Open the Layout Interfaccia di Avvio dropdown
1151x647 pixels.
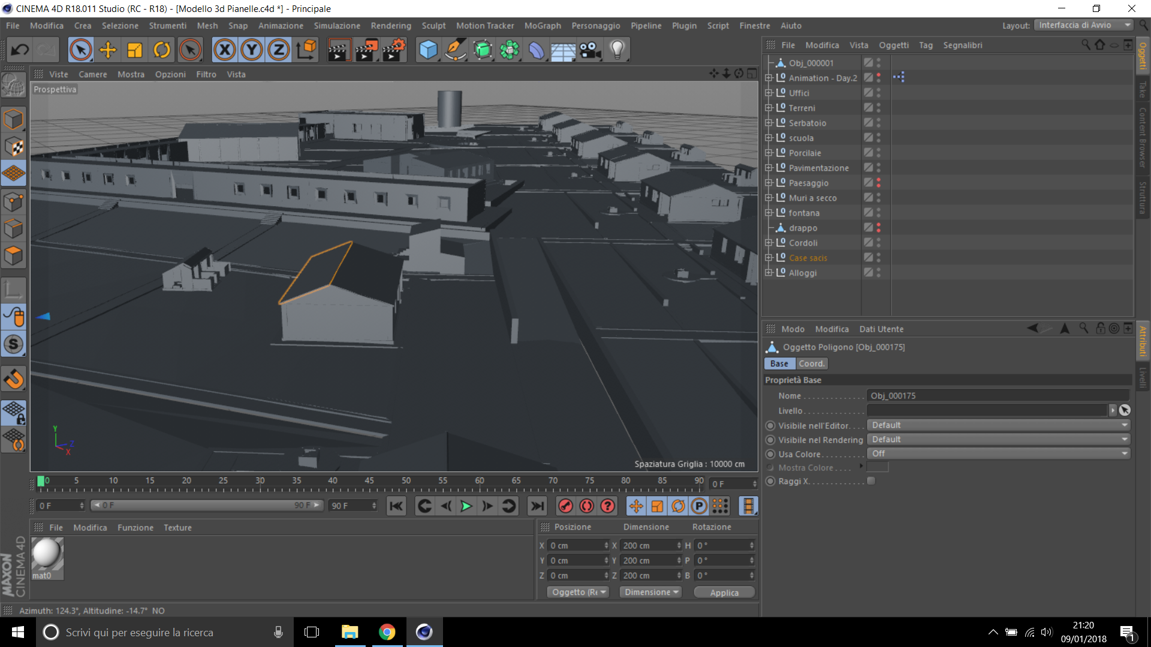click(1084, 25)
